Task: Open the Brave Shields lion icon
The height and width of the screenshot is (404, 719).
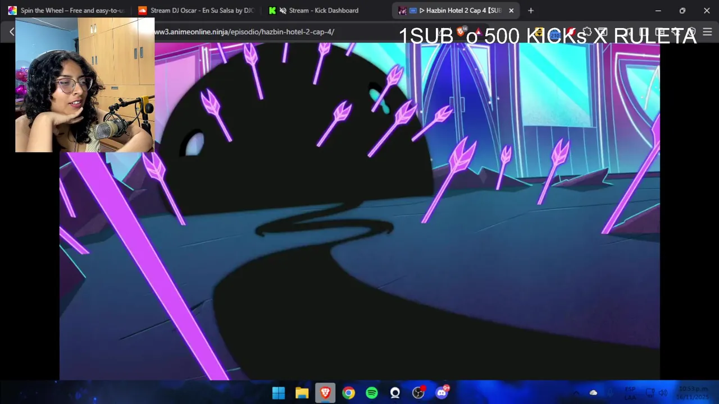Action: 462,32
